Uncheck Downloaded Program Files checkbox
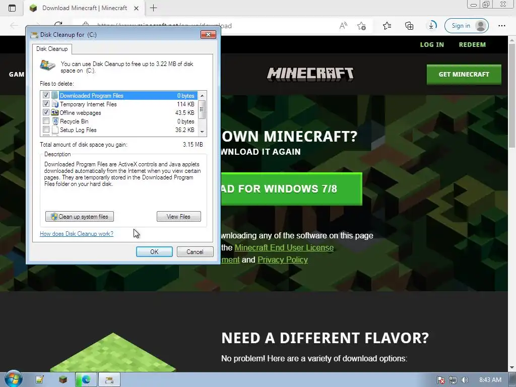This screenshot has height=387, width=516. [x=46, y=95]
